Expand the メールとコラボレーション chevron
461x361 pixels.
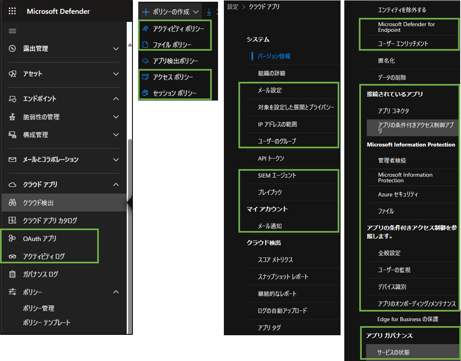(116, 160)
